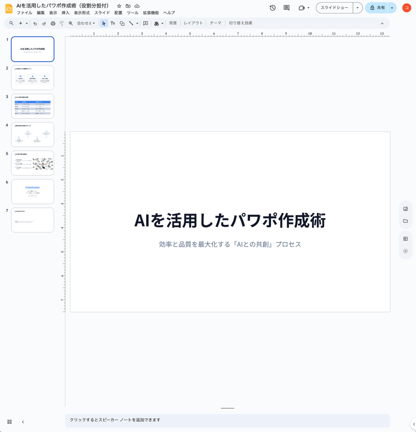Image resolution: width=416 pixels, height=432 pixels.
Task: Open the ツール menu
Action: pos(132,13)
